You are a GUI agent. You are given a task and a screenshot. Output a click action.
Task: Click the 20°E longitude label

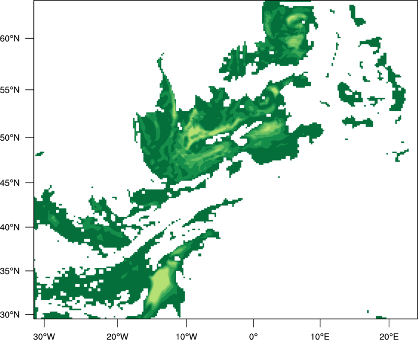[389, 336]
